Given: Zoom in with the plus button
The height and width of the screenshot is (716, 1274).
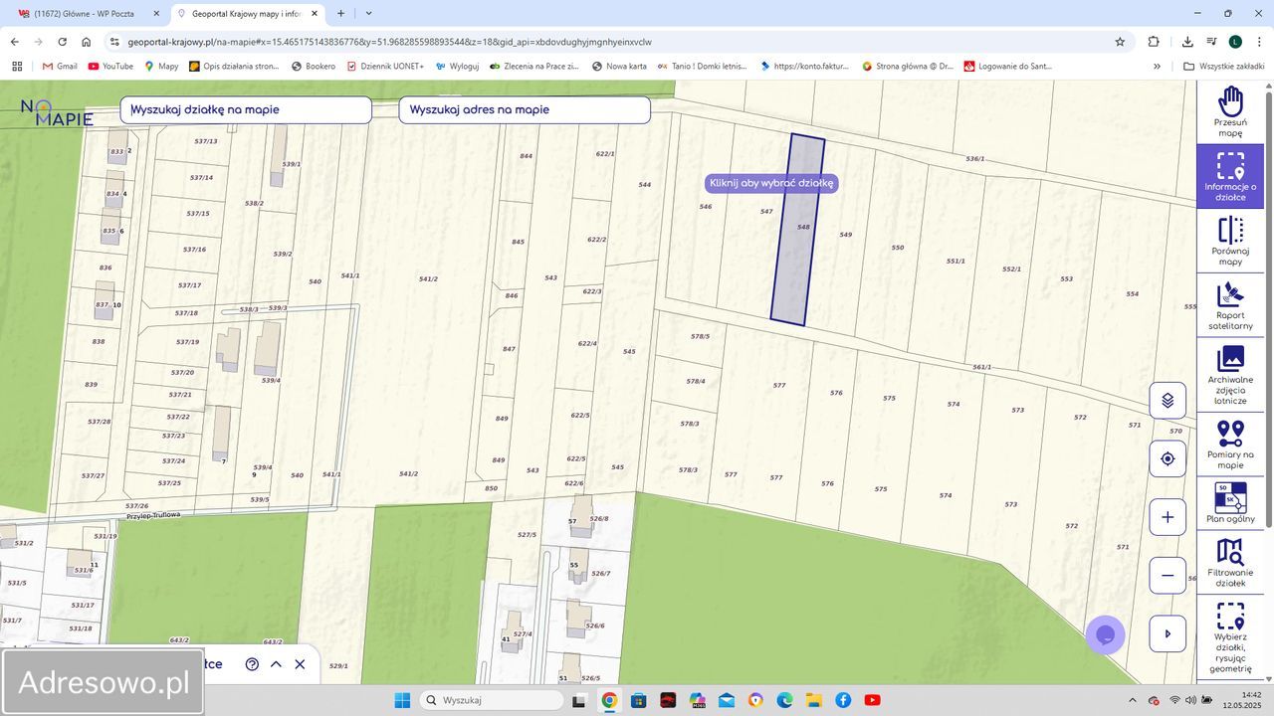Looking at the screenshot, I should [1168, 517].
